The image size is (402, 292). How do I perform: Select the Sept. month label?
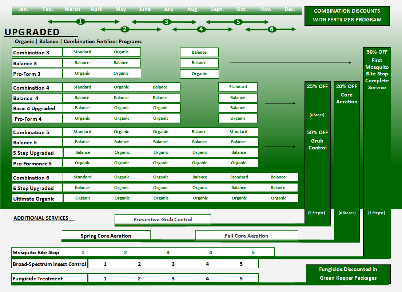[217, 9]
